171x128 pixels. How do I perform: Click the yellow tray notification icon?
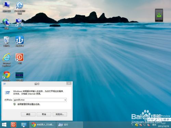(x=136, y=125)
